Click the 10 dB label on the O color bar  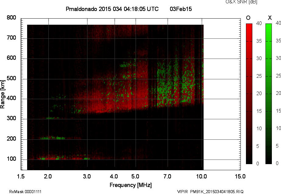coord(259,128)
